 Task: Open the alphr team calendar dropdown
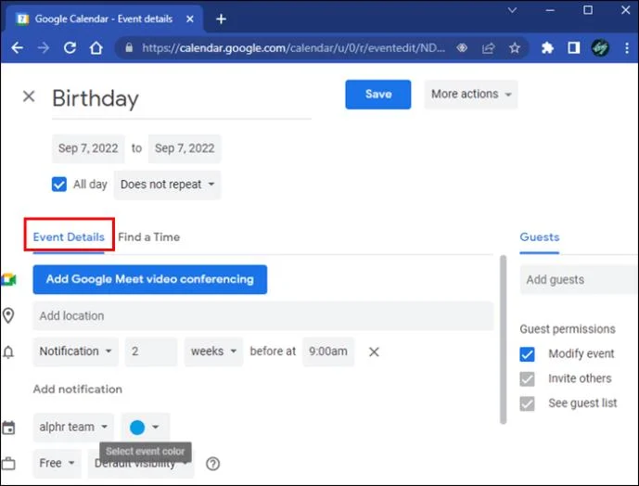(x=73, y=428)
